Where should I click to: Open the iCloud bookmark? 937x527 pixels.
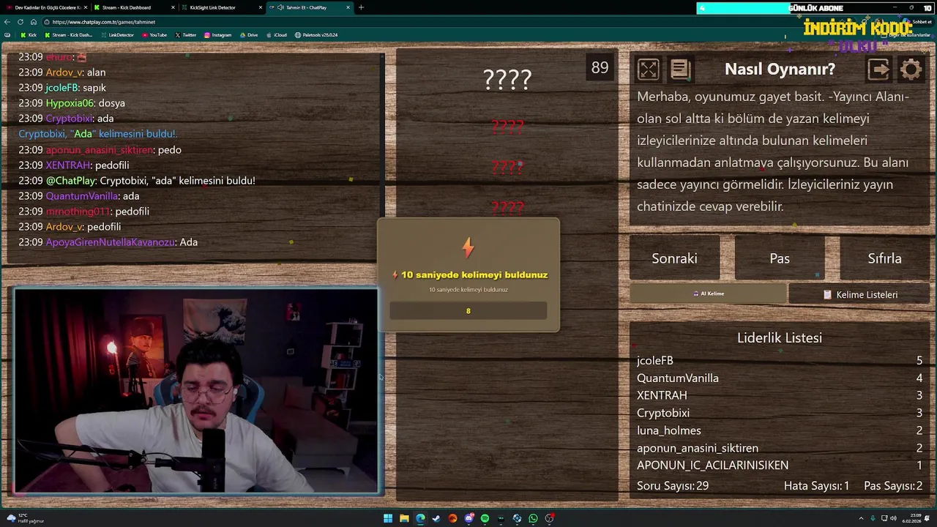coord(277,35)
